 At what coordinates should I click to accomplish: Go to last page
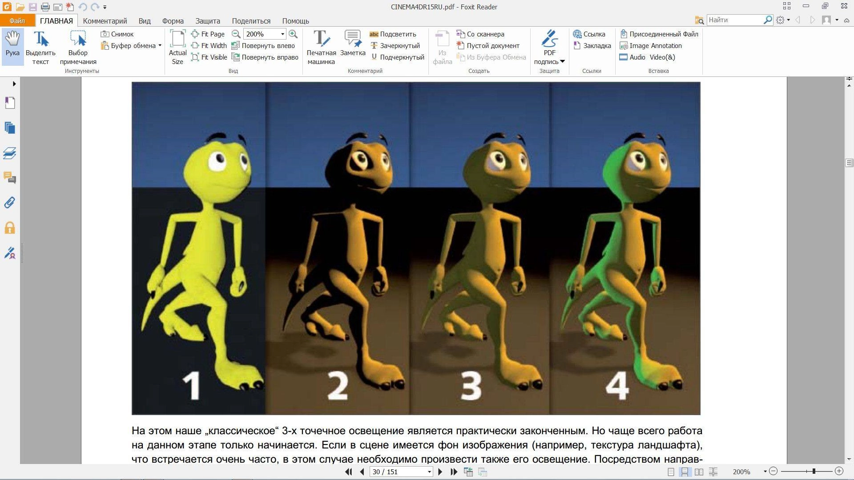(454, 472)
